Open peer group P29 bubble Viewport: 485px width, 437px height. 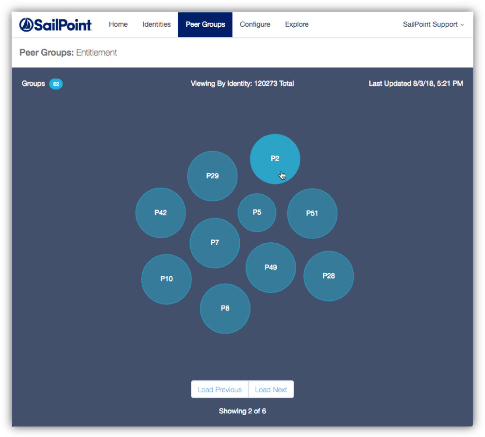tap(212, 176)
